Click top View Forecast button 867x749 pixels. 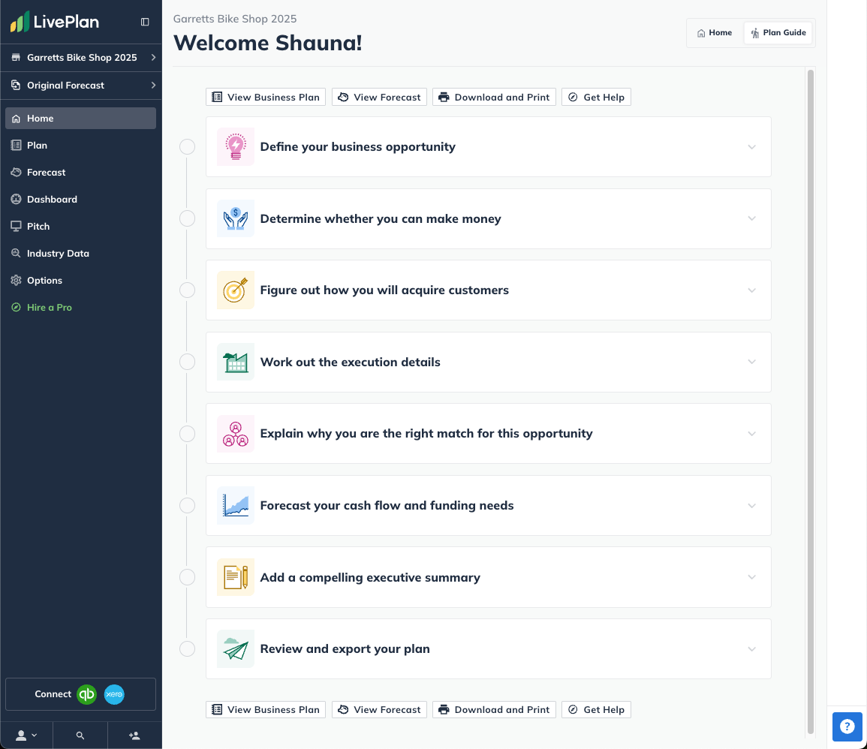(379, 98)
